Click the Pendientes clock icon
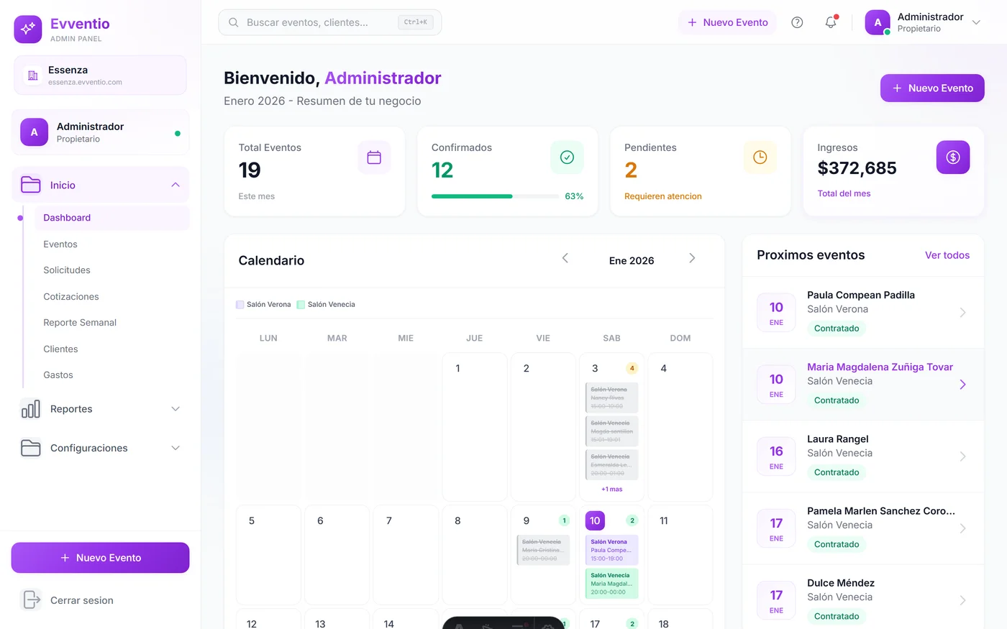1007x629 pixels. point(760,157)
